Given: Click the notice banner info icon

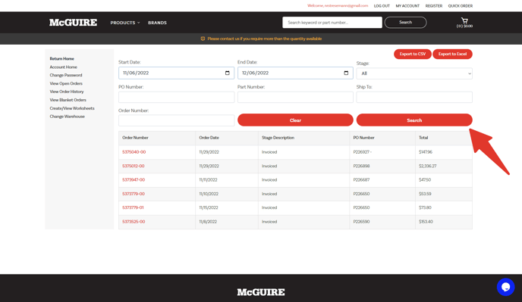Looking at the screenshot, I should pos(203,39).
